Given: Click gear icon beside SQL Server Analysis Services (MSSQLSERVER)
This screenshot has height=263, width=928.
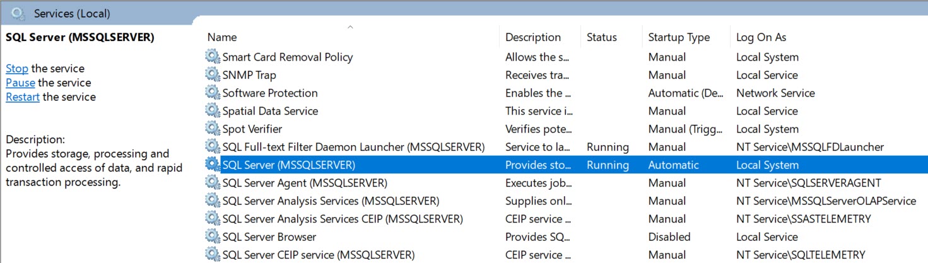Looking at the screenshot, I should [x=213, y=201].
